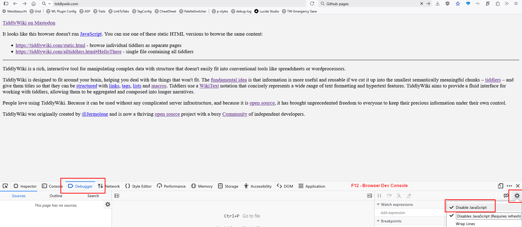The width and height of the screenshot is (522, 227).
Task: Follow the WikiText link
Action: [209, 86]
